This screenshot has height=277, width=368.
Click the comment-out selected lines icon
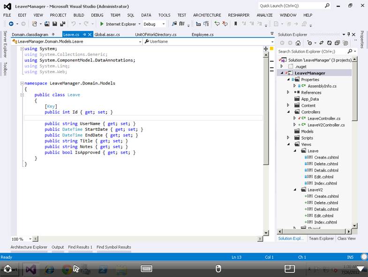click(217, 24)
